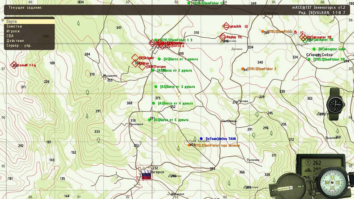
Task: Click the [AS]Gurza кт 3 дульта label
Action: [x=178, y=87]
